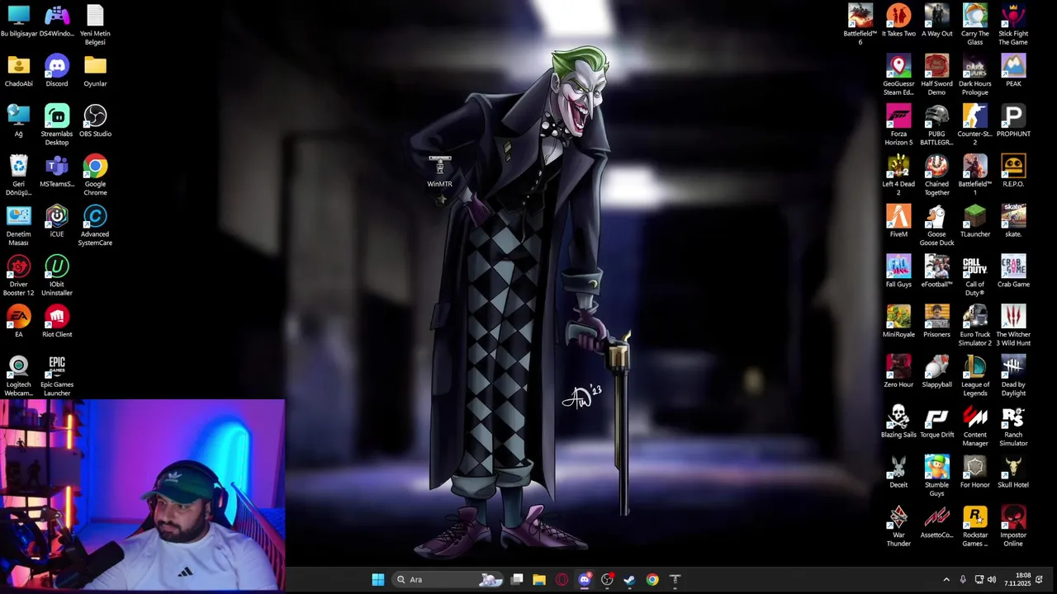Screen dimensions: 1057x594
Task: Select the Streamlabs Desktop shortcut
Action: [57, 125]
